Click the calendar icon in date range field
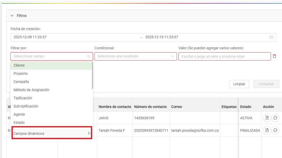This screenshot has height=158, width=282. click(x=271, y=37)
